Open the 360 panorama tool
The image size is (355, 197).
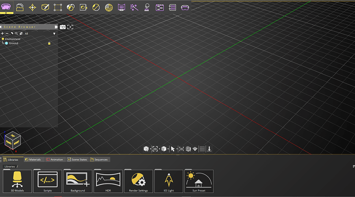click(122, 7)
